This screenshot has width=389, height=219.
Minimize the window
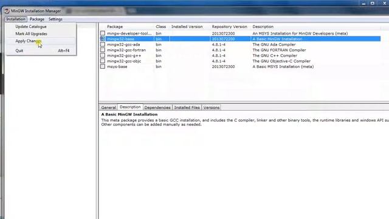click(363, 3)
